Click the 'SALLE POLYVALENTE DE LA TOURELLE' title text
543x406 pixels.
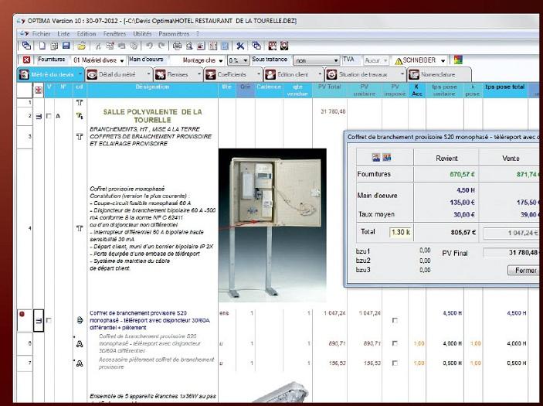(152, 116)
